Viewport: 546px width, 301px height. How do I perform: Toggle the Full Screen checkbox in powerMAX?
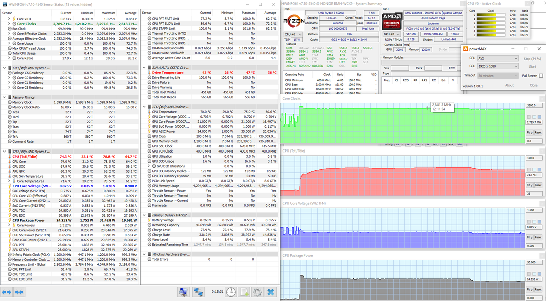pyautogui.click(x=541, y=76)
